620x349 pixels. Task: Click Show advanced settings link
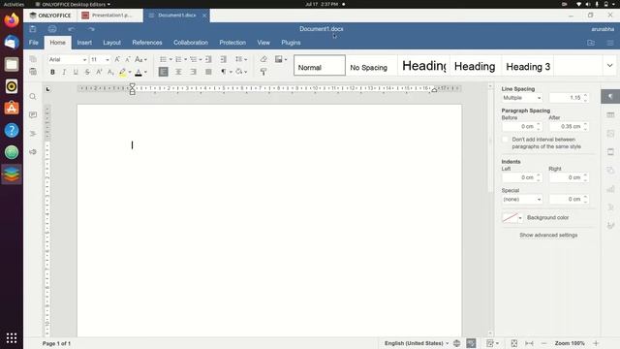click(548, 235)
